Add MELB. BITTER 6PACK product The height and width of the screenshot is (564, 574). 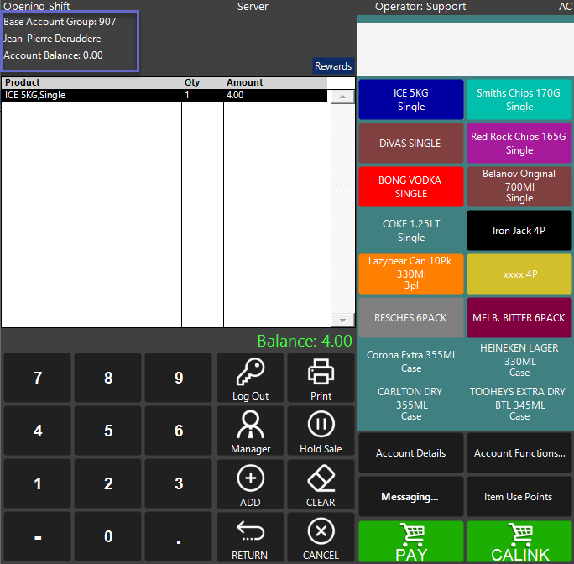(x=519, y=317)
